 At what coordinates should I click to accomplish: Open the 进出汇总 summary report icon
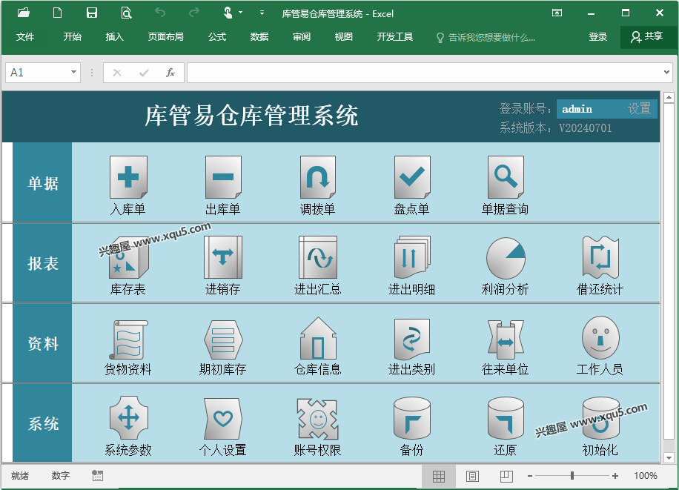[x=318, y=257]
